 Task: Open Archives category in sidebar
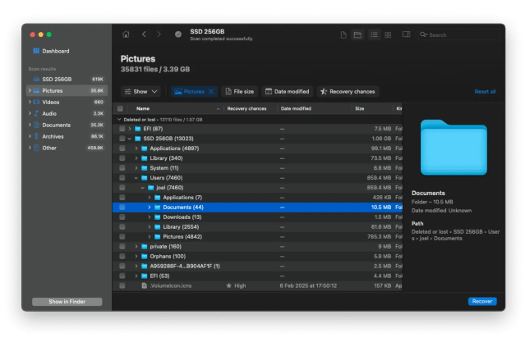[67, 136]
